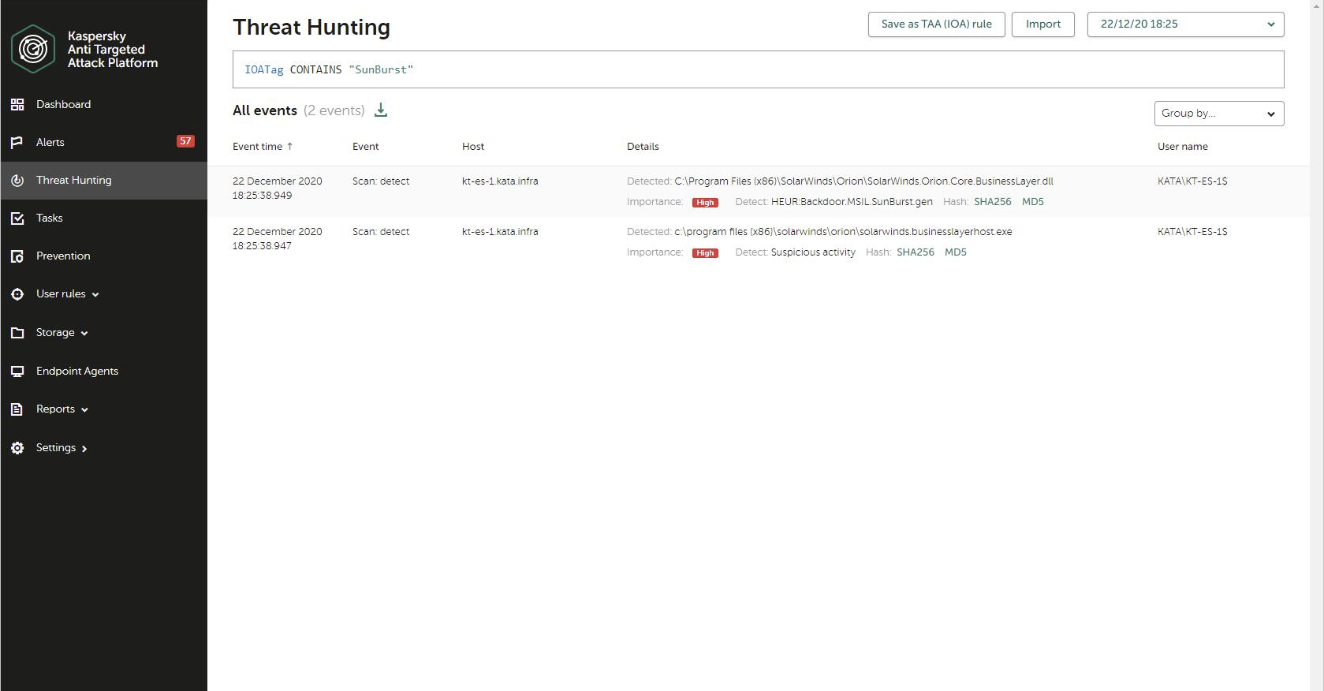
Task: Click the User rules target icon
Action: pyautogui.click(x=17, y=293)
